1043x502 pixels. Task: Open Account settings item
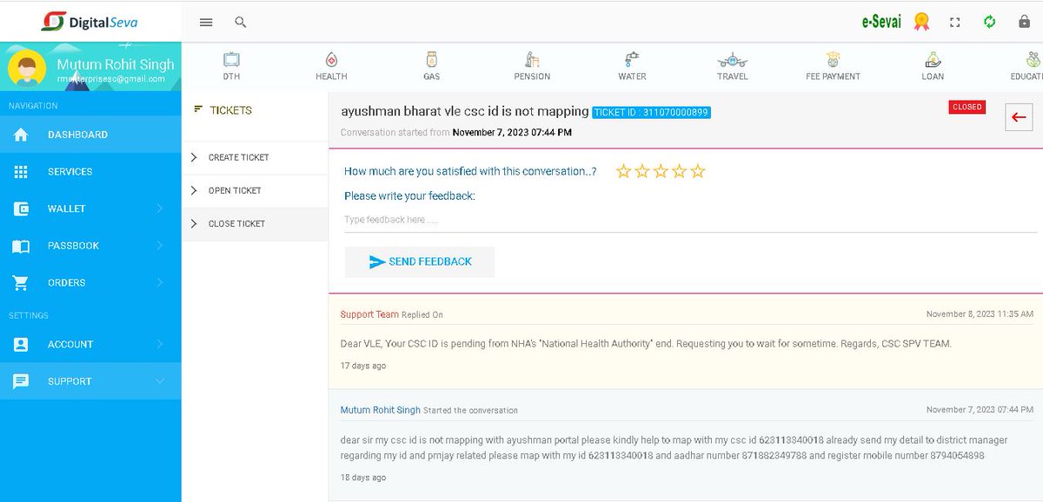(x=90, y=344)
